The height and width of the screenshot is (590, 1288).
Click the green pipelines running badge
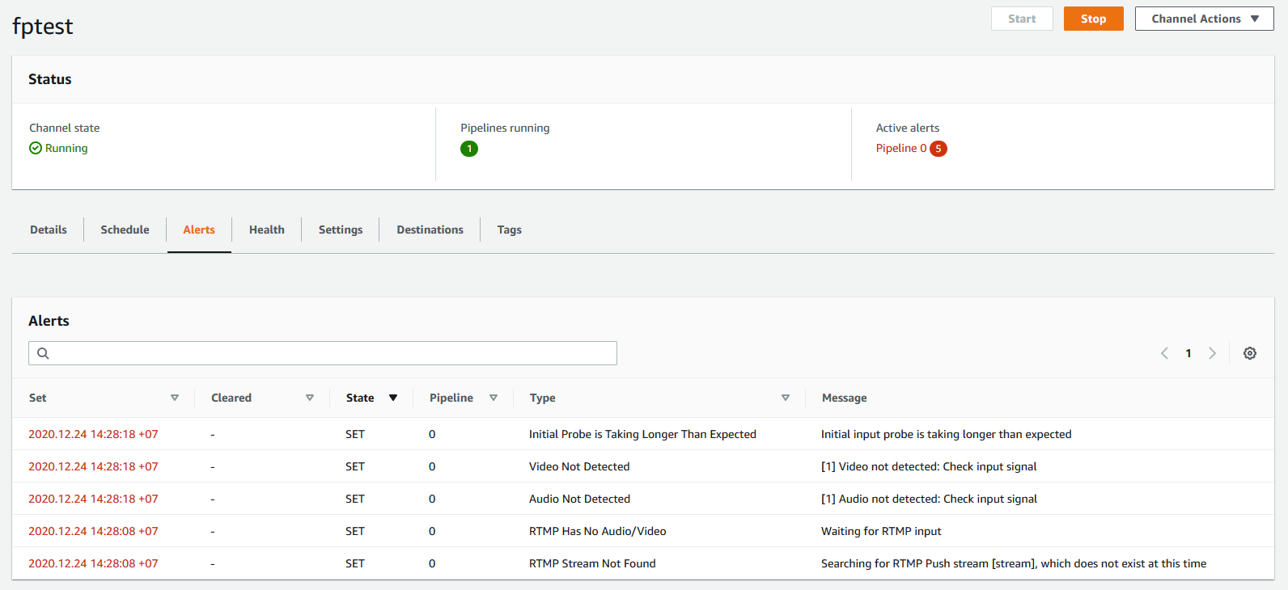coord(469,149)
